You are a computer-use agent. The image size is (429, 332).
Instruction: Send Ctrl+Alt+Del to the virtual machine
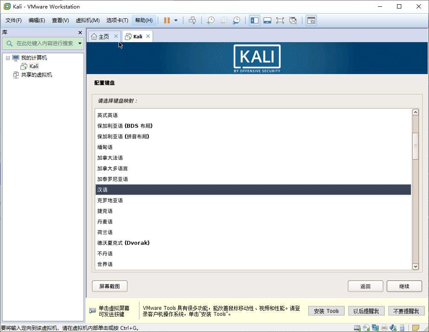[x=192, y=20]
